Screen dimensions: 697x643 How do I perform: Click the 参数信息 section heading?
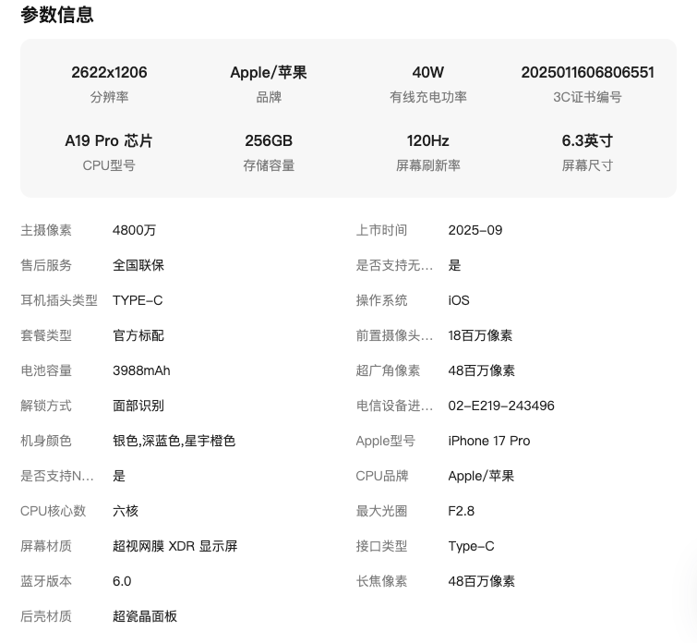[57, 15]
